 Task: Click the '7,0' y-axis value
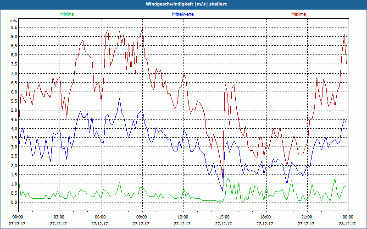pos(14,73)
